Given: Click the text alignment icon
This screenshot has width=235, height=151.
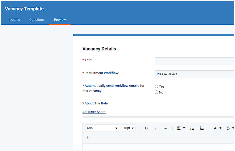Looking at the screenshot, I should click(179, 128).
